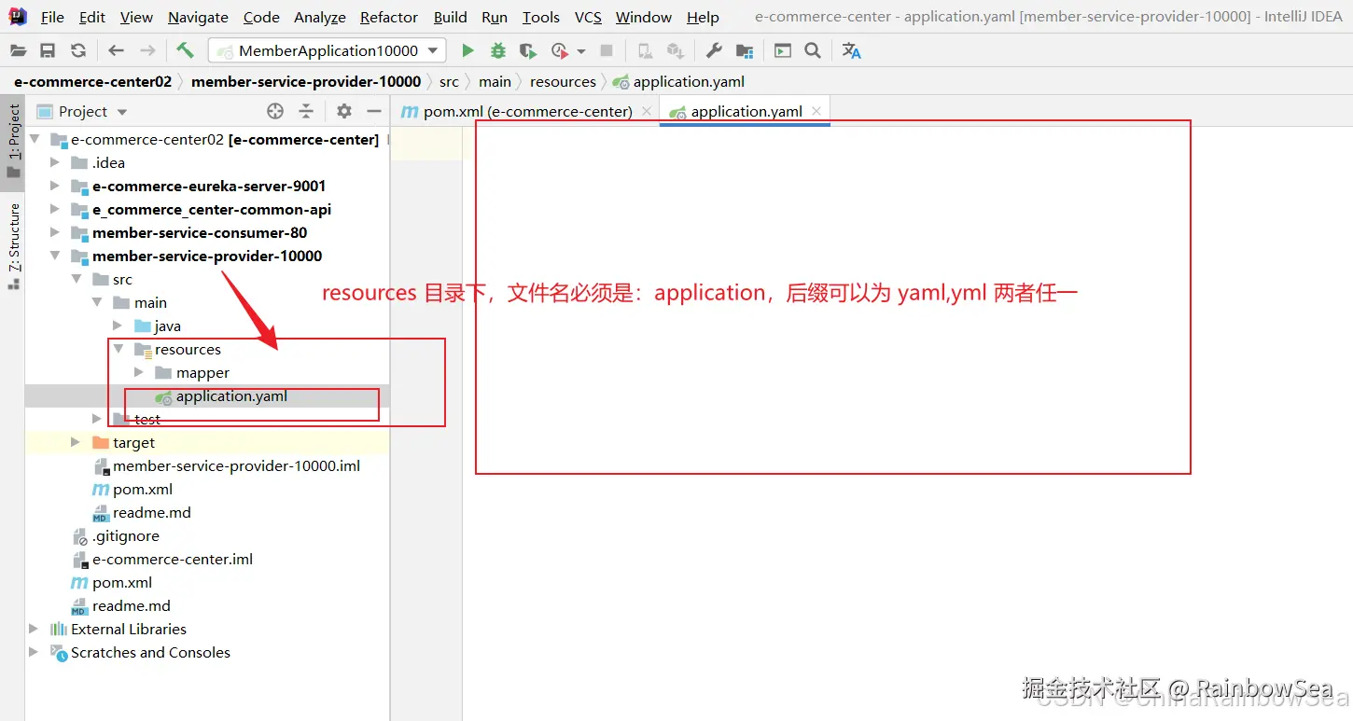This screenshot has height=721, width=1353.
Task: Expand member-service-consumer-80 module
Action: tap(56, 232)
